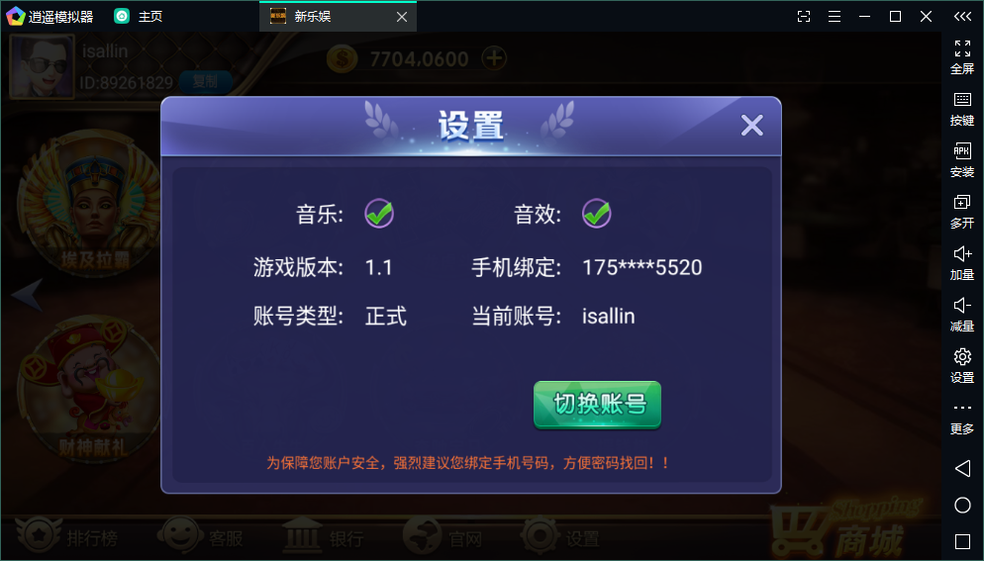Toggle the 音乐 music checkbox
This screenshot has width=984, height=561.
click(379, 214)
